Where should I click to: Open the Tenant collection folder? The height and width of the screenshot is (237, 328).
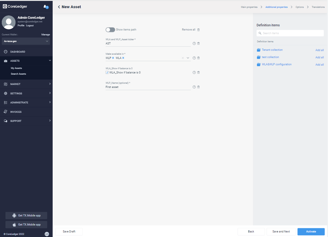click(272, 50)
